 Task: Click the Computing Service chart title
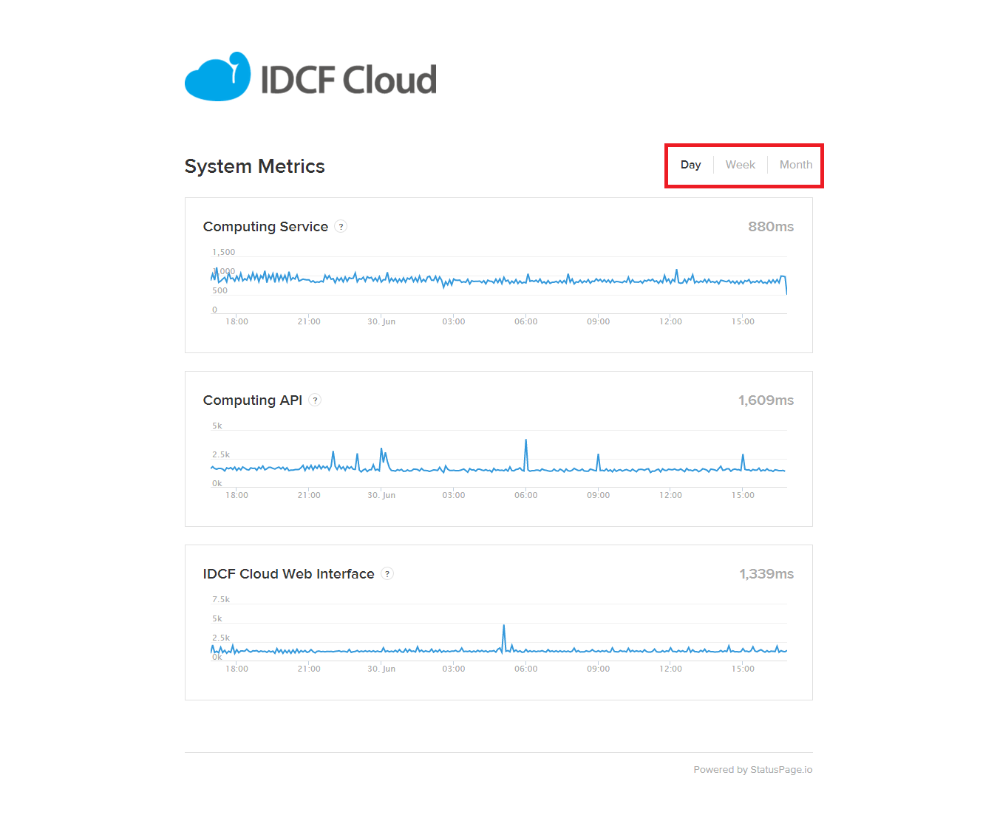[x=265, y=227]
